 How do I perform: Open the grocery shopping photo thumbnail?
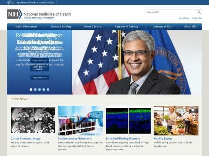pyautogui.click(x=176, y=120)
